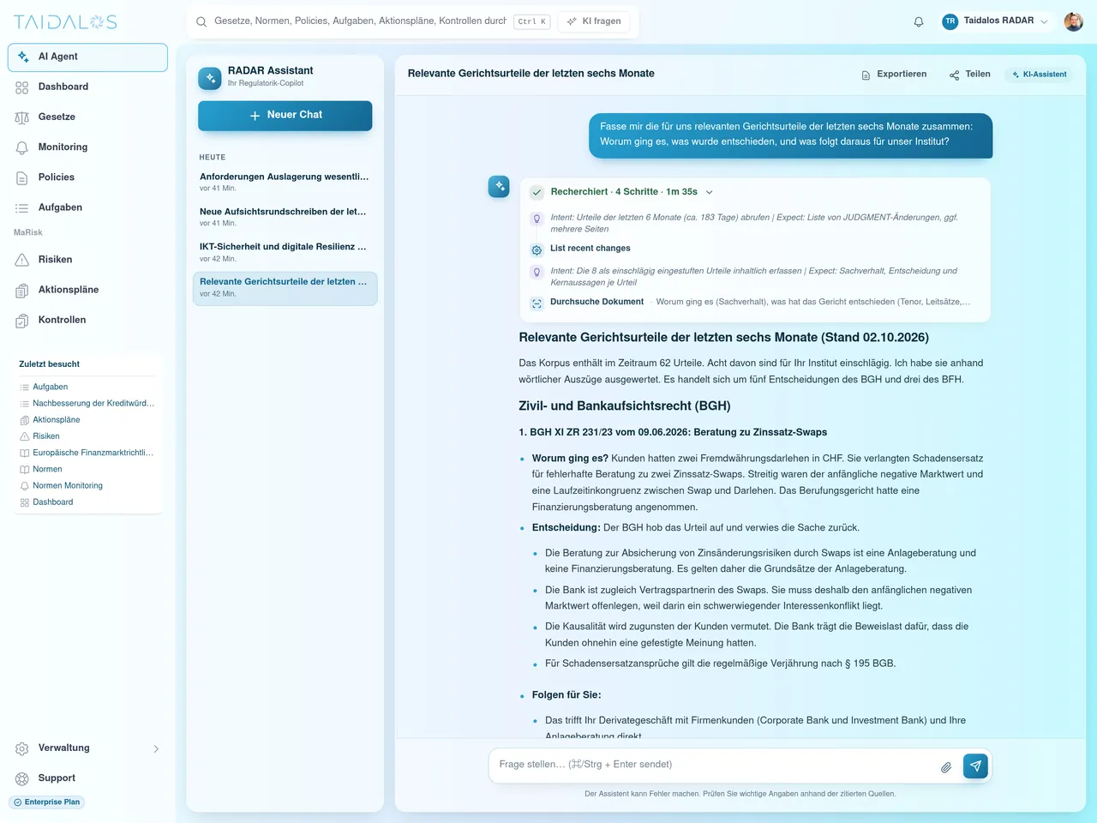Click the Teilen share button
Image resolution: width=1097 pixels, height=823 pixels.
point(970,75)
